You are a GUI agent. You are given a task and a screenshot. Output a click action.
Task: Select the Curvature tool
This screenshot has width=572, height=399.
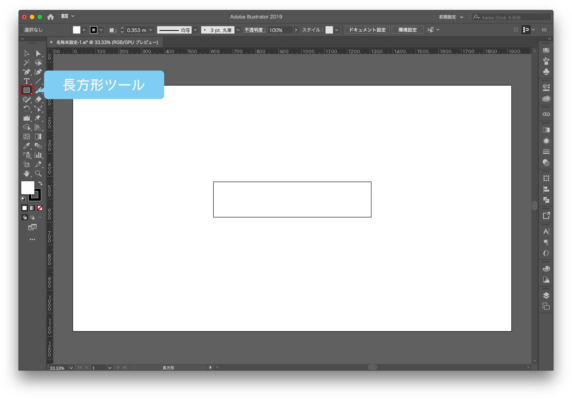pos(38,72)
